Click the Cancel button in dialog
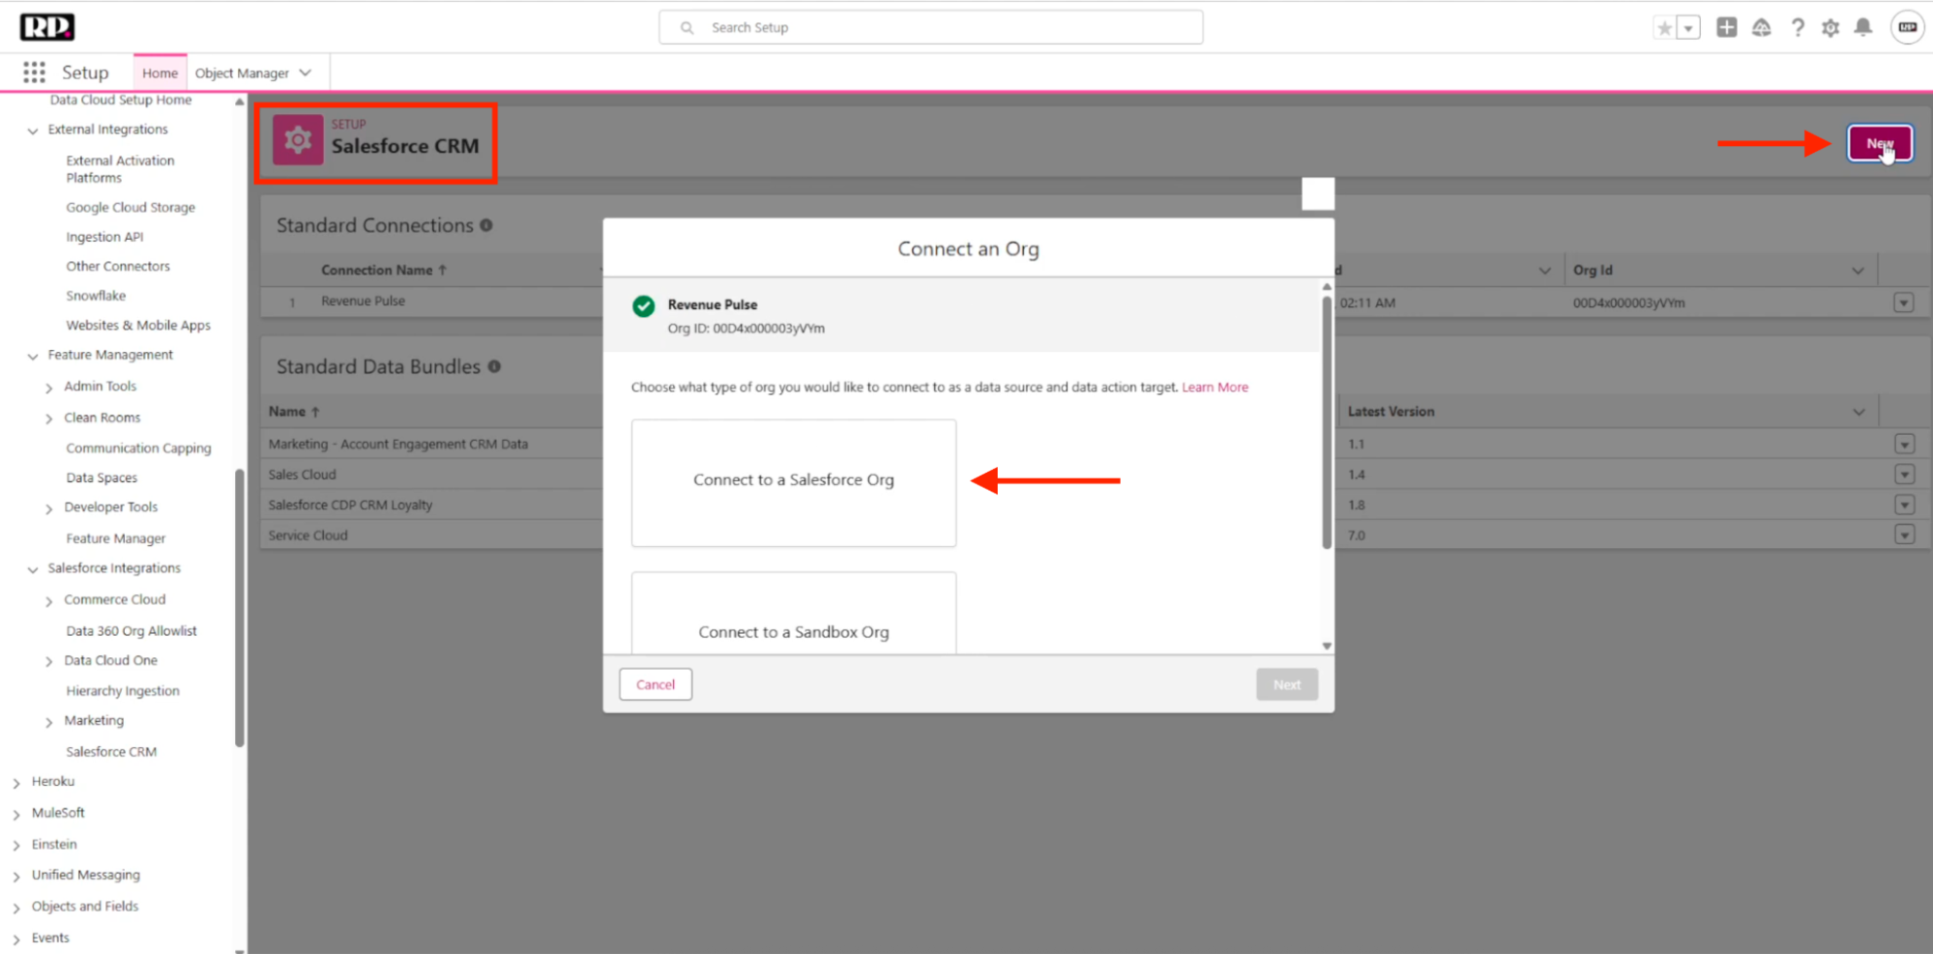This screenshot has height=954, width=1933. click(x=655, y=684)
